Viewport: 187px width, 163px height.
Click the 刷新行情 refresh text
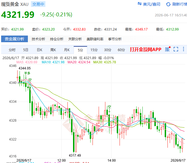tap(179, 4)
